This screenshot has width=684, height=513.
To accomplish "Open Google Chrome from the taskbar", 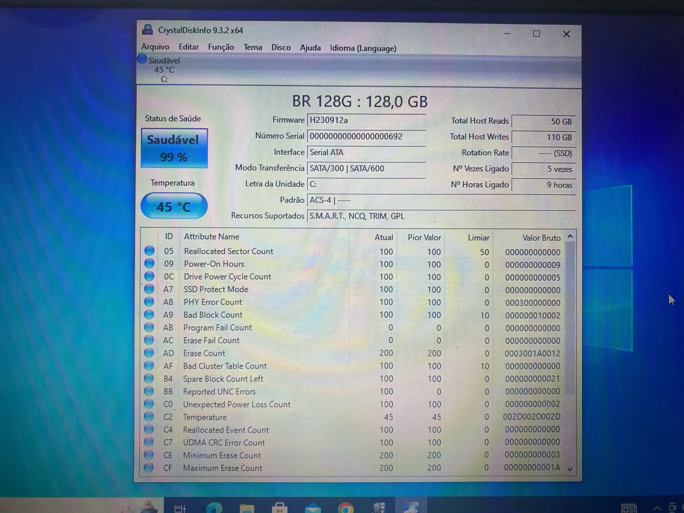I will pos(345,508).
